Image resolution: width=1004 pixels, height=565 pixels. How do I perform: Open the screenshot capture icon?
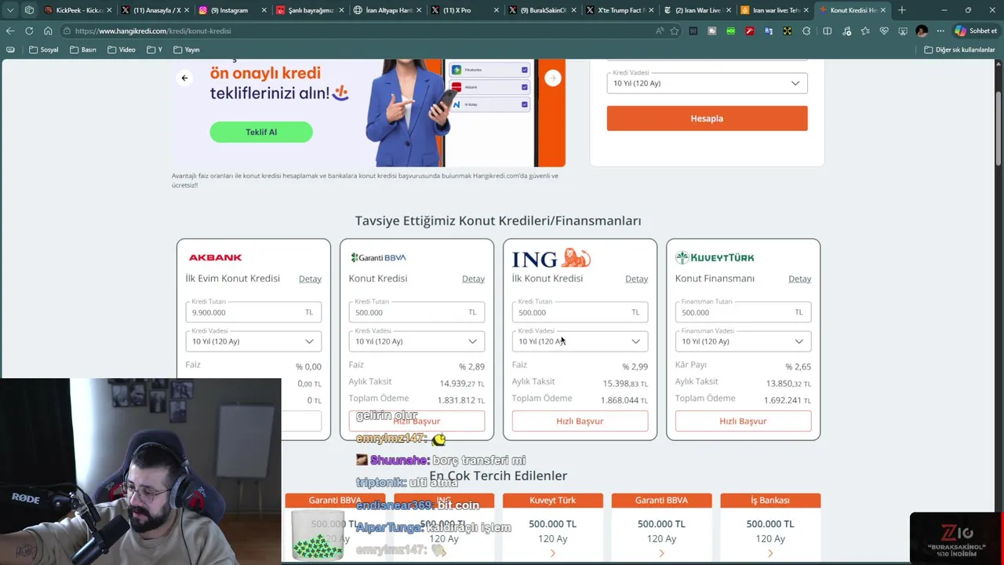click(x=903, y=31)
